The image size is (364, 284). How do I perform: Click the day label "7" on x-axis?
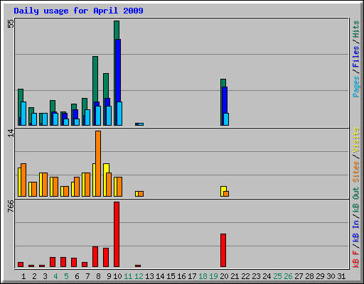87,276
